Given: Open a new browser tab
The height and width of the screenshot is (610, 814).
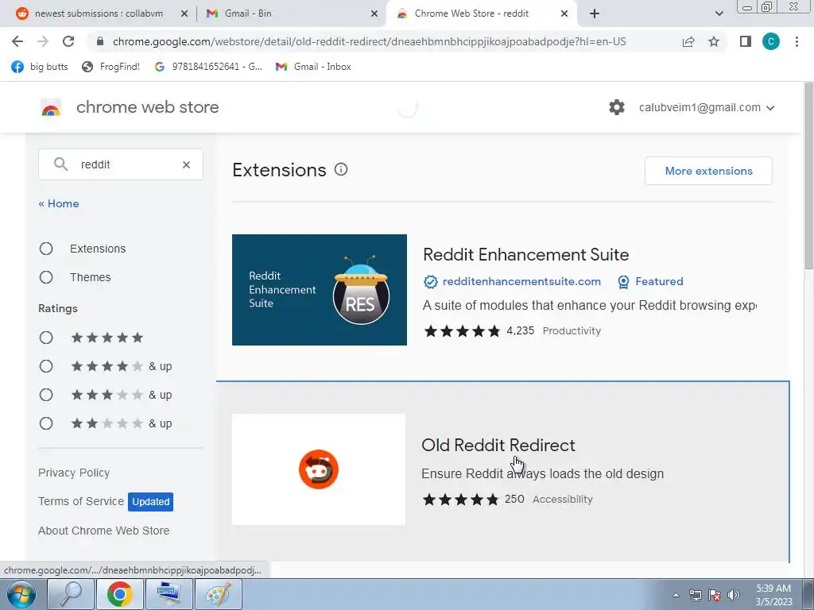Looking at the screenshot, I should point(595,14).
